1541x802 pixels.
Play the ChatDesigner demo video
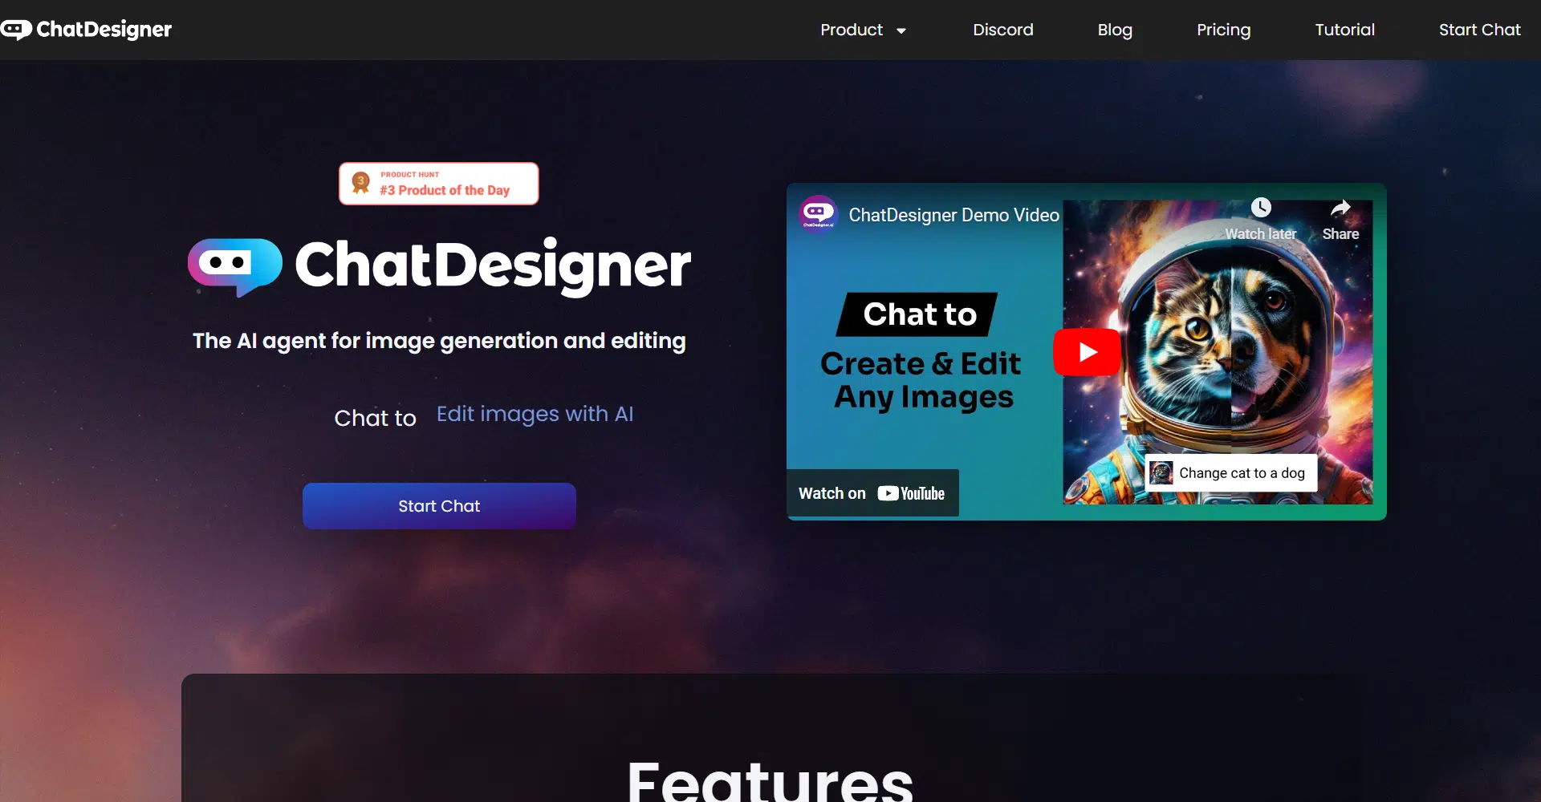1087,352
